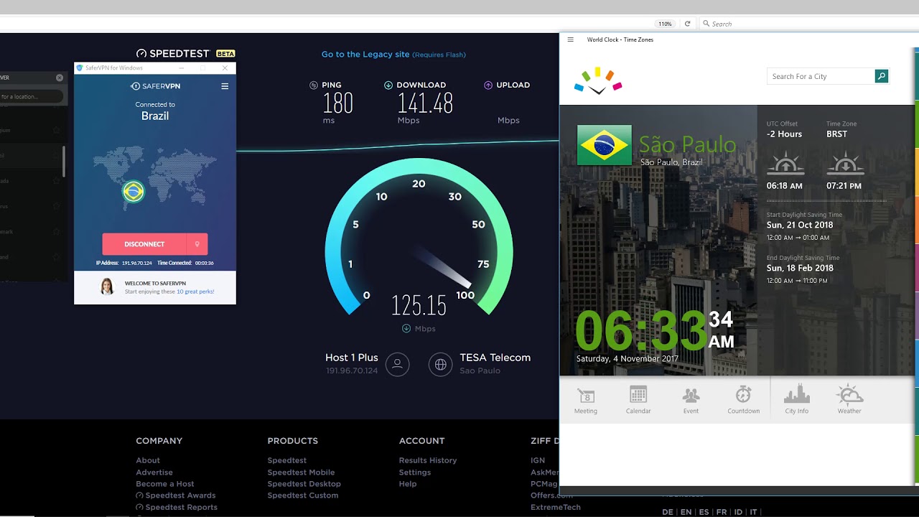Viewport: 919px width, 517px height.
Task: Switch site language to FR
Action: point(722,512)
